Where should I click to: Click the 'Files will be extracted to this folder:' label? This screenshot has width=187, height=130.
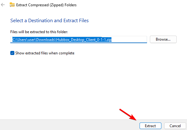click(x=39, y=32)
